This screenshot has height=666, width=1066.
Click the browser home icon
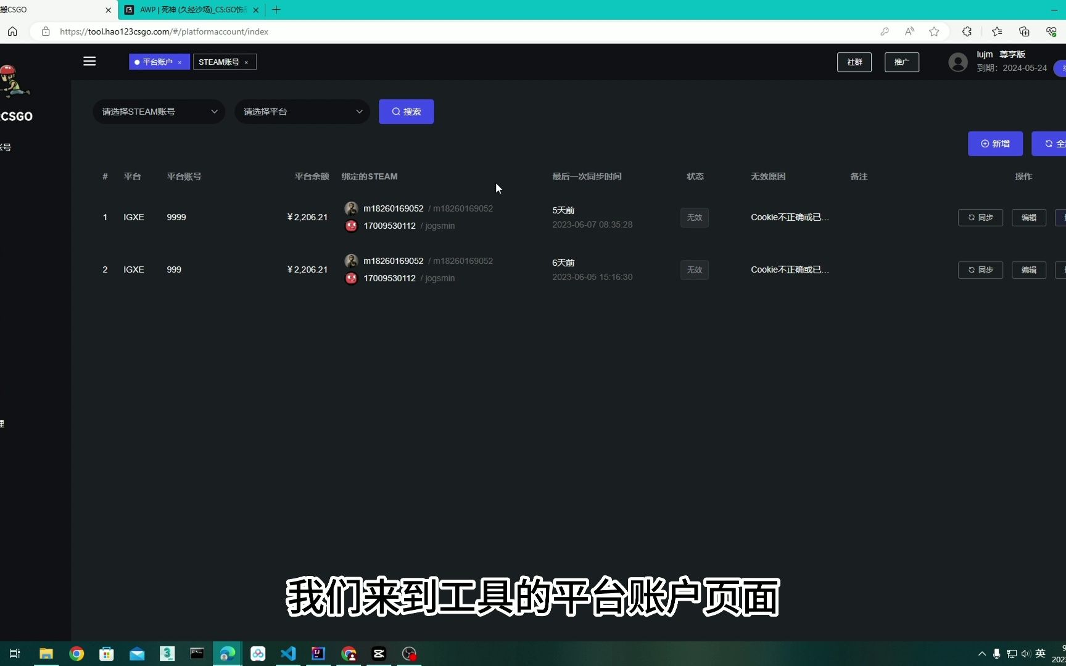click(x=12, y=31)
